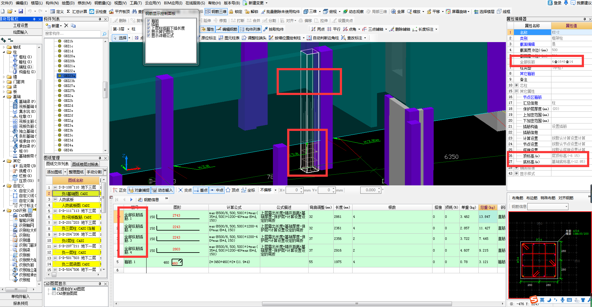
Task: Open the 不偏移 offset dropdown
Action: pos(275,190)
